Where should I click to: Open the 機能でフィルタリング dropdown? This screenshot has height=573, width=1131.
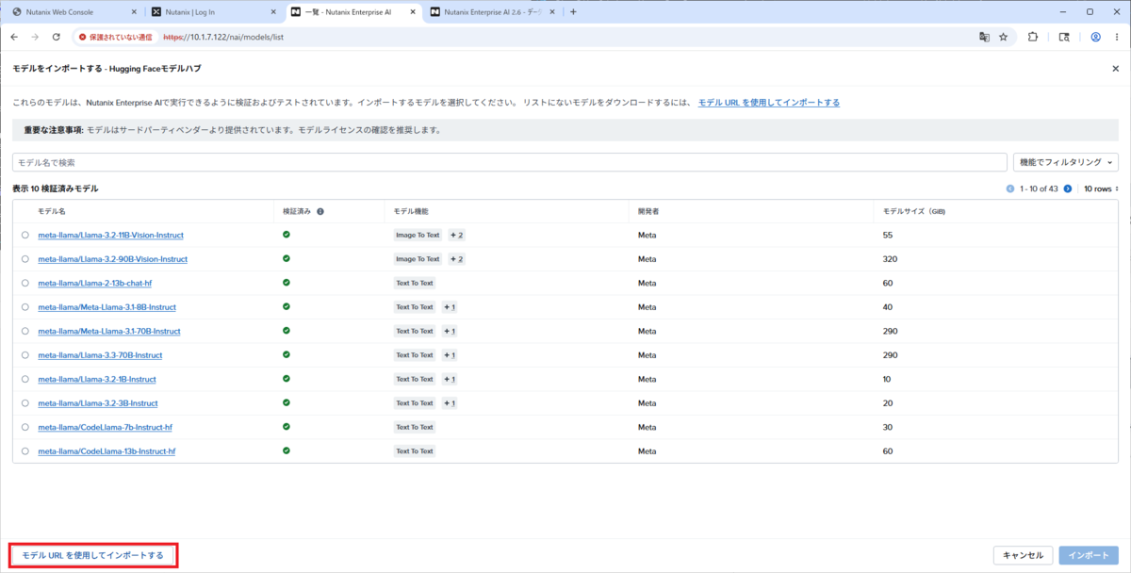(x=1065, y=162)
